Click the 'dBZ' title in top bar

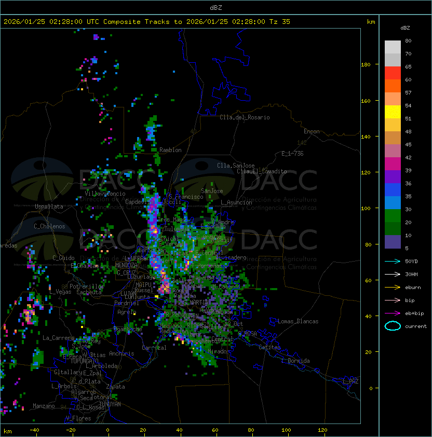point(216,8)
